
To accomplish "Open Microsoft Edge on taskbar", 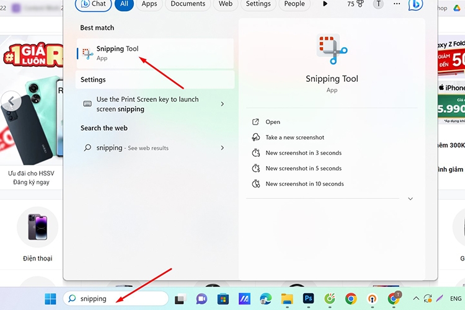I will pyautogui.click(x=265, y=299).
